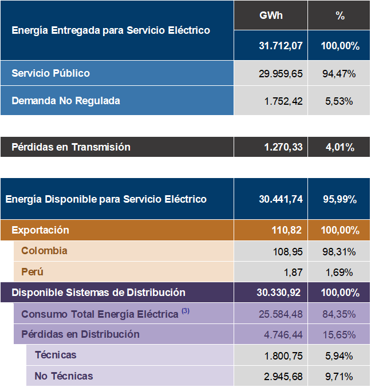The image size is (371, 387).
Task: Click the Perú row label
Action: [33, 272]
